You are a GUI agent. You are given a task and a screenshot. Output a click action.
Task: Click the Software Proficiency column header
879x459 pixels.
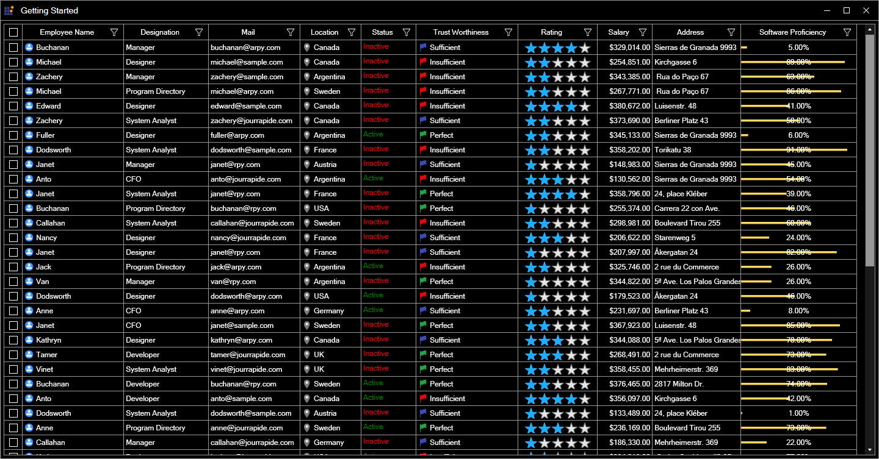(792, 32)
